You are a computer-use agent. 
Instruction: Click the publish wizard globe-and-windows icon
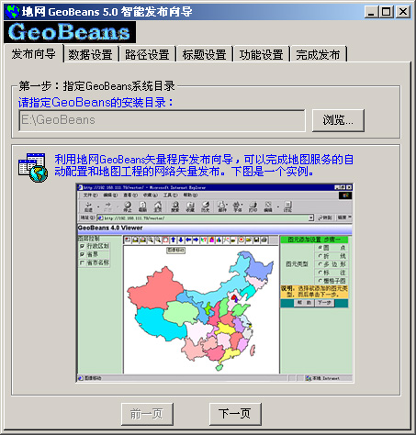click(x=33, y=168)
